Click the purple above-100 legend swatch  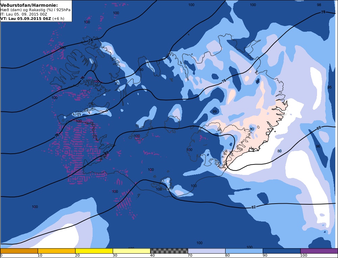[319, 251]
